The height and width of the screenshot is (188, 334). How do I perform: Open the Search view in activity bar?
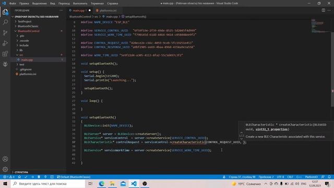(x=5, y=22)
